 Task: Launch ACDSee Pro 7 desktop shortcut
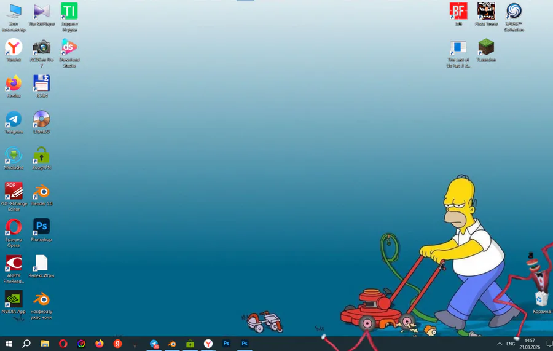coord(42,53)
